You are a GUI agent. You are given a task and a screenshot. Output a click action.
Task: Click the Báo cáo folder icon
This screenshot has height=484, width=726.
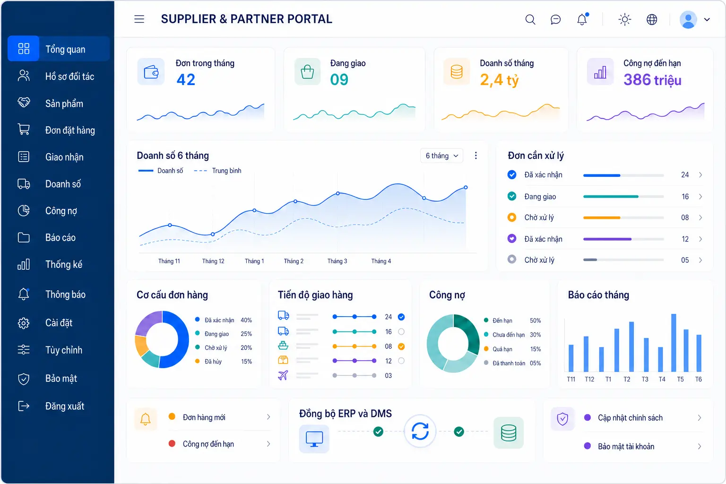[24, 237]
